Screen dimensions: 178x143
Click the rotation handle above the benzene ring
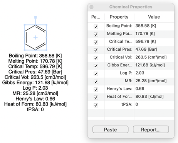coord(35,17)
